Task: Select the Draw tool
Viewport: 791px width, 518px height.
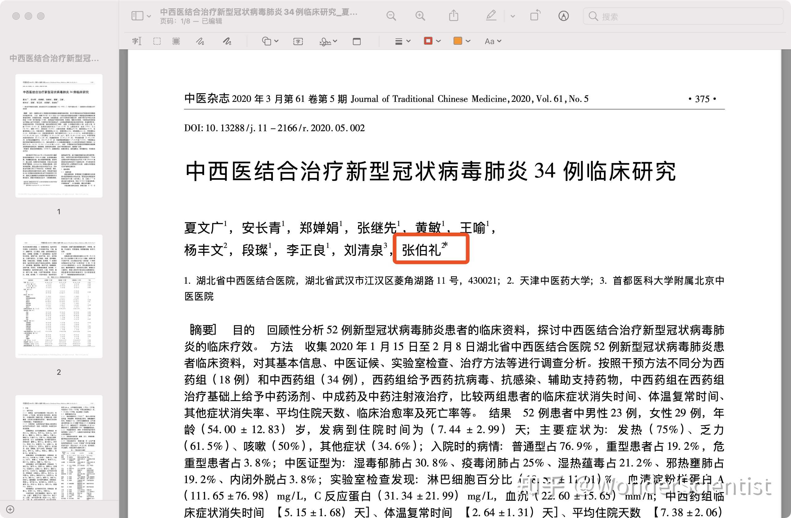Action: coord(227,41)
